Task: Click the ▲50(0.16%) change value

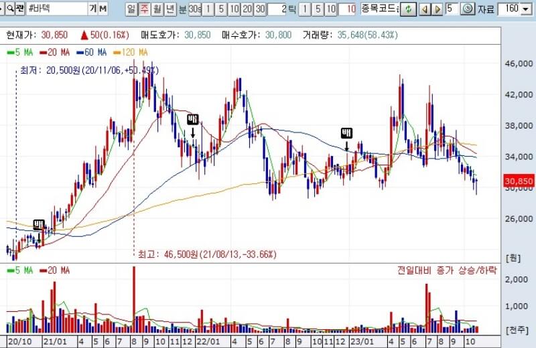Action: [105, 35]
